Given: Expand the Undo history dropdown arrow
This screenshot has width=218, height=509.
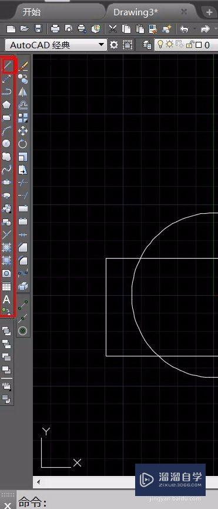Looking at the screenshot, I should 194,29.
